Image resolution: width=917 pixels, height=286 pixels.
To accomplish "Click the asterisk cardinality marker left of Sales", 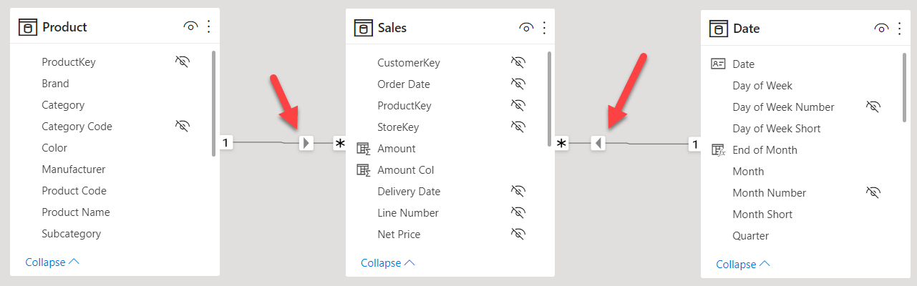I will [x=339, y=144].
